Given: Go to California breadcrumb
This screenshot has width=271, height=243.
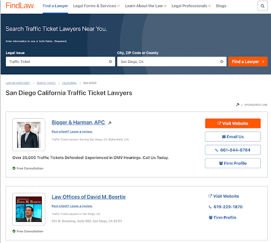Looking at the screenshot, I should pyautogui.click(x=69, y=83).
